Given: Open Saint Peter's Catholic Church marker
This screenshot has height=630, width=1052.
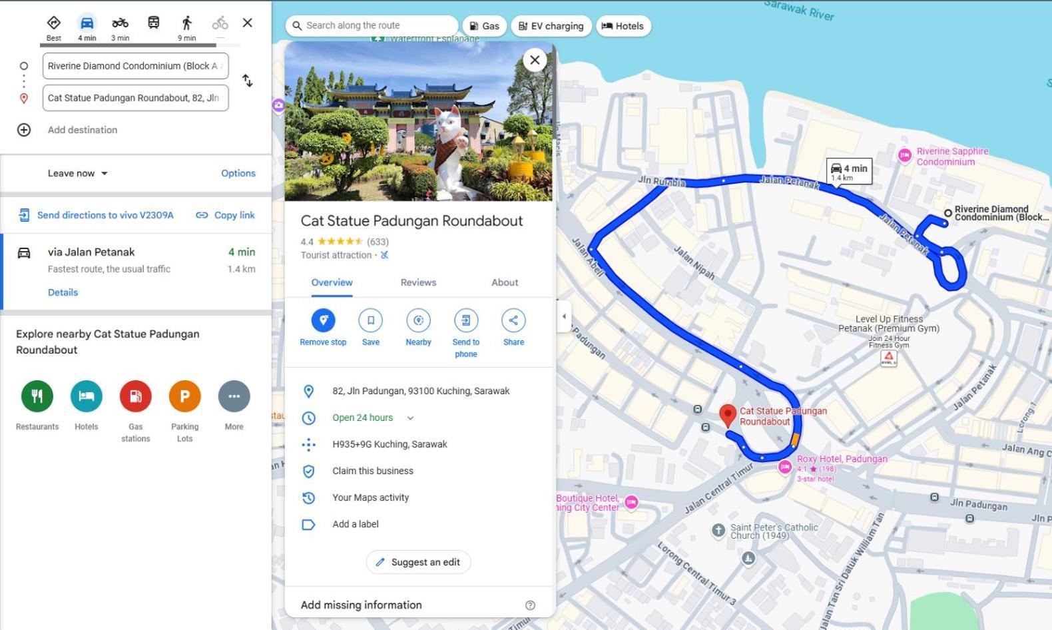Looking at the screenshot, I should tap(718, 530).
